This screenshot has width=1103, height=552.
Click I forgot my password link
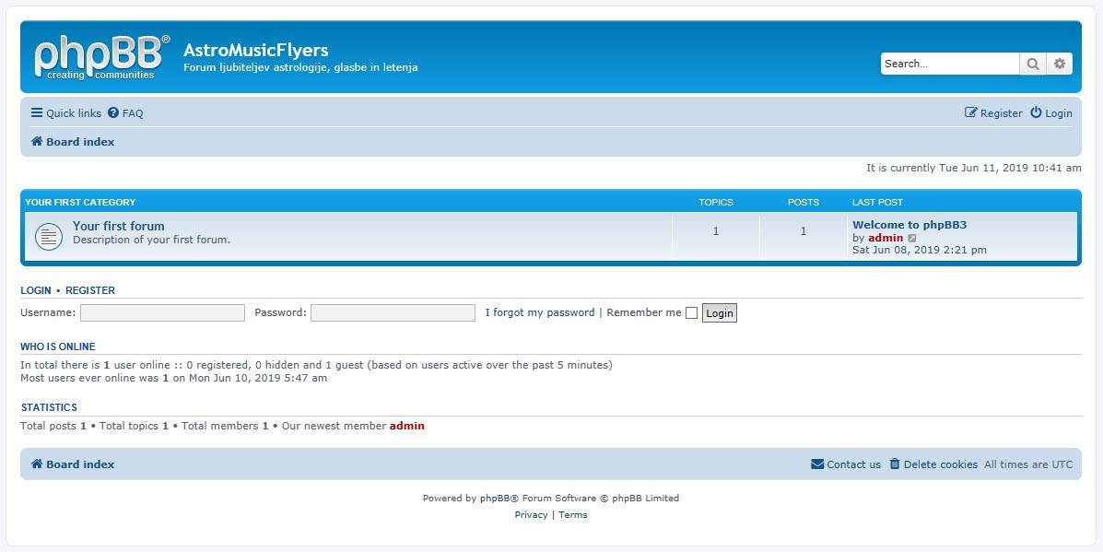click(x=540, y=312)
